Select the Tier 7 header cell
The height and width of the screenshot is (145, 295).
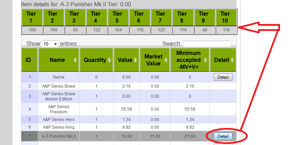[x=161, y=17]
